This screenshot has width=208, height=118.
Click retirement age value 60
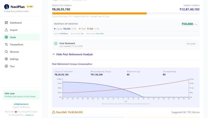click(x=128, y=75)
